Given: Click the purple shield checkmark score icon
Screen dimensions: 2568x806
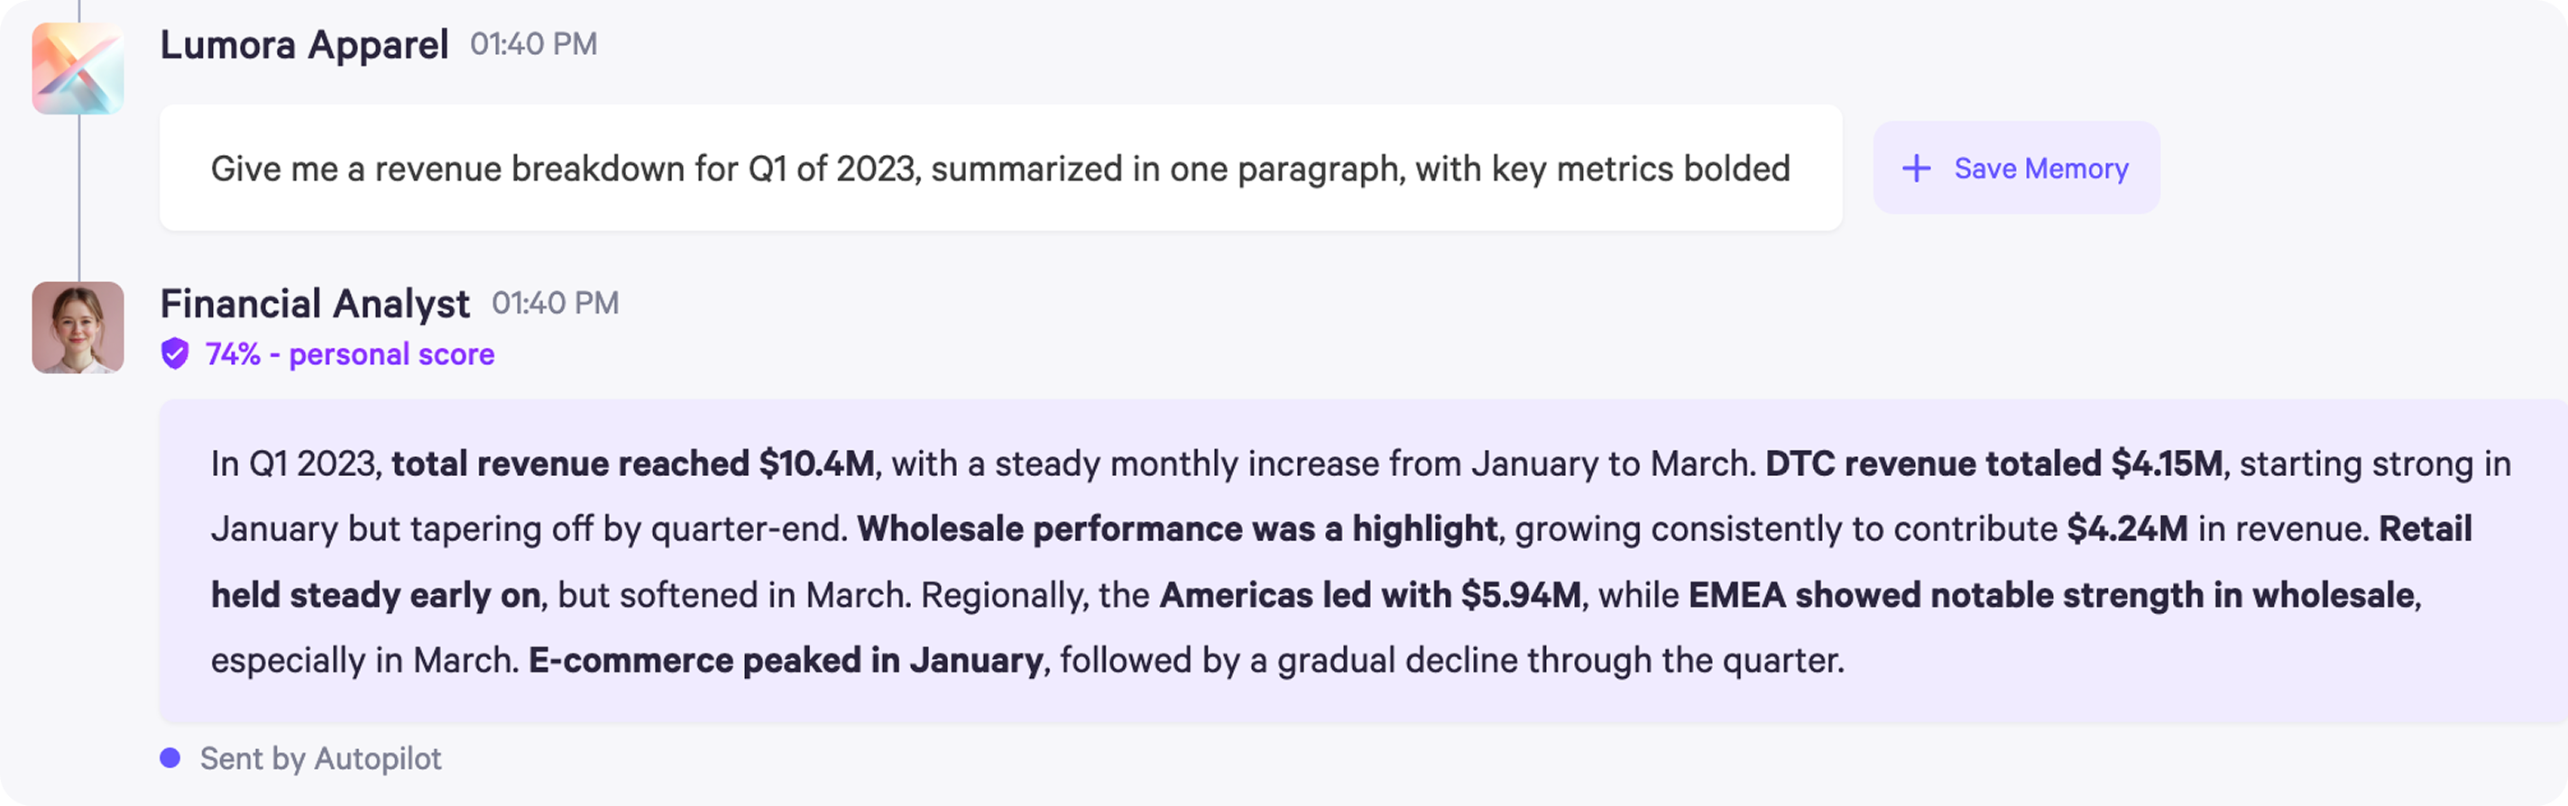Looking at the screenshot, I should (x=174, y=353).
